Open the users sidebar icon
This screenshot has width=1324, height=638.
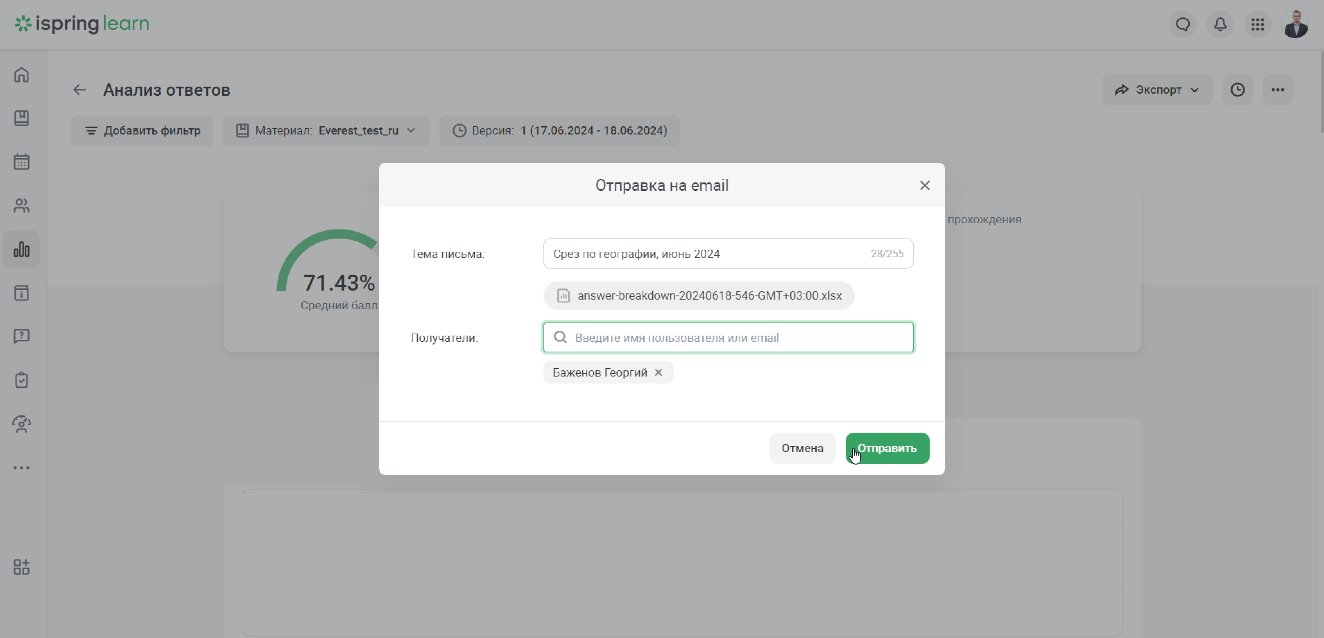[x=22, y=206]
